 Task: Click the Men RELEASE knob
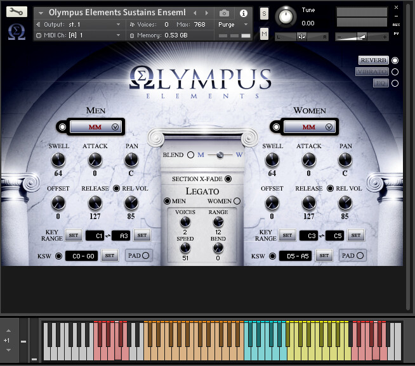pyautogui.click(x=95, y=203)
